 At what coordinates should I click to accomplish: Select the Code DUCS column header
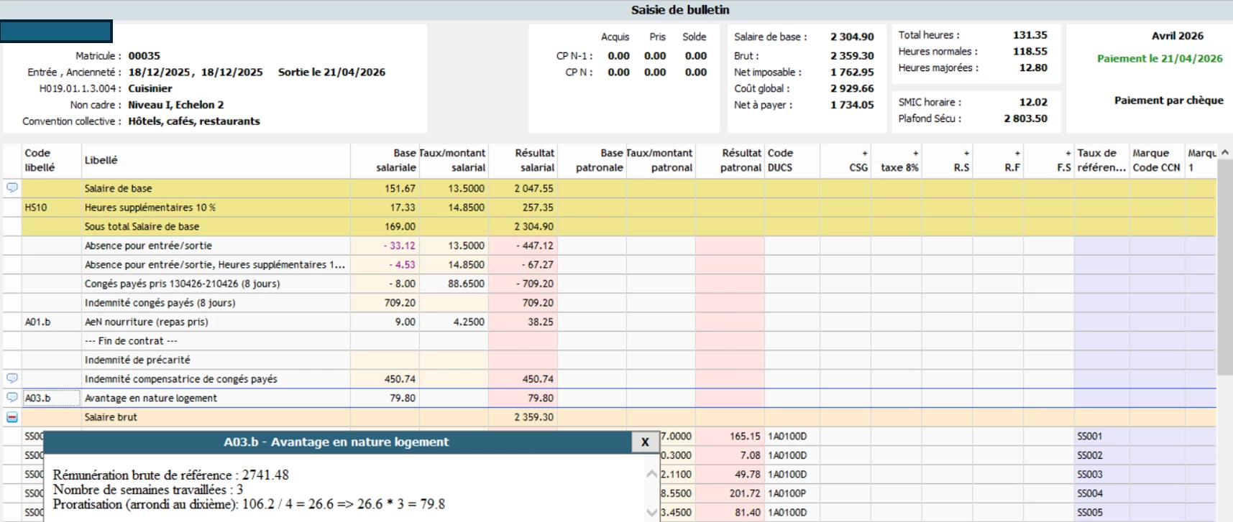point(792,160)
